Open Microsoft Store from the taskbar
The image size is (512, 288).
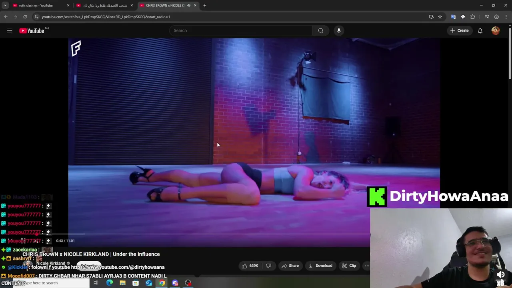[x=136, y=283]
